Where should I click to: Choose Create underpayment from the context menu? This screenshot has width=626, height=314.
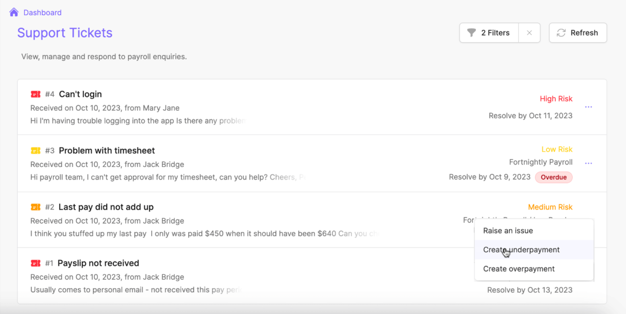click(521, 250)
